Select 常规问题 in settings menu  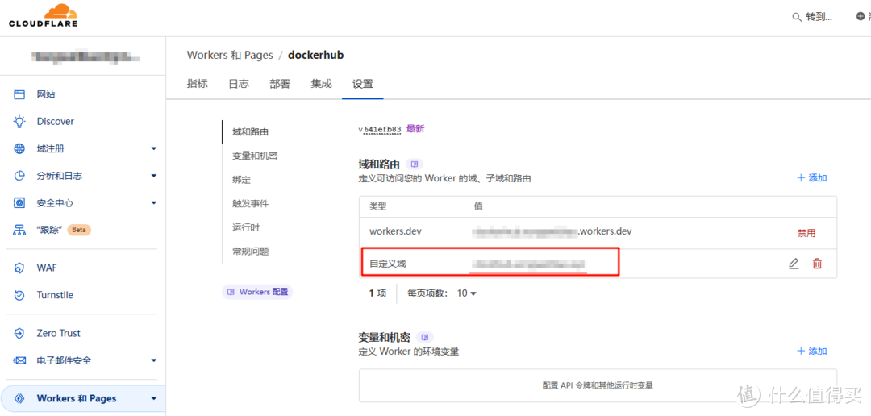coord(251,252)
